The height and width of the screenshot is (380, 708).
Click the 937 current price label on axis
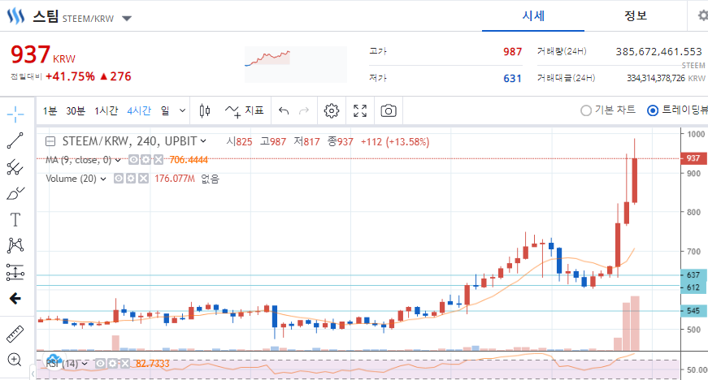pyautogui.click(x=693, y=158)
